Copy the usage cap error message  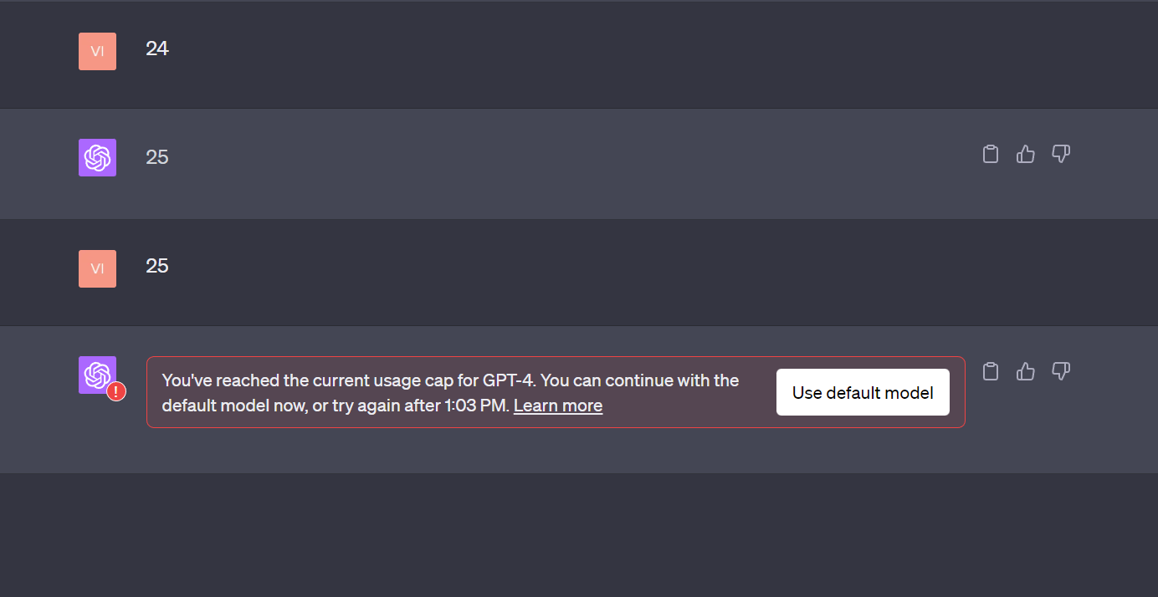pos(991,371)
